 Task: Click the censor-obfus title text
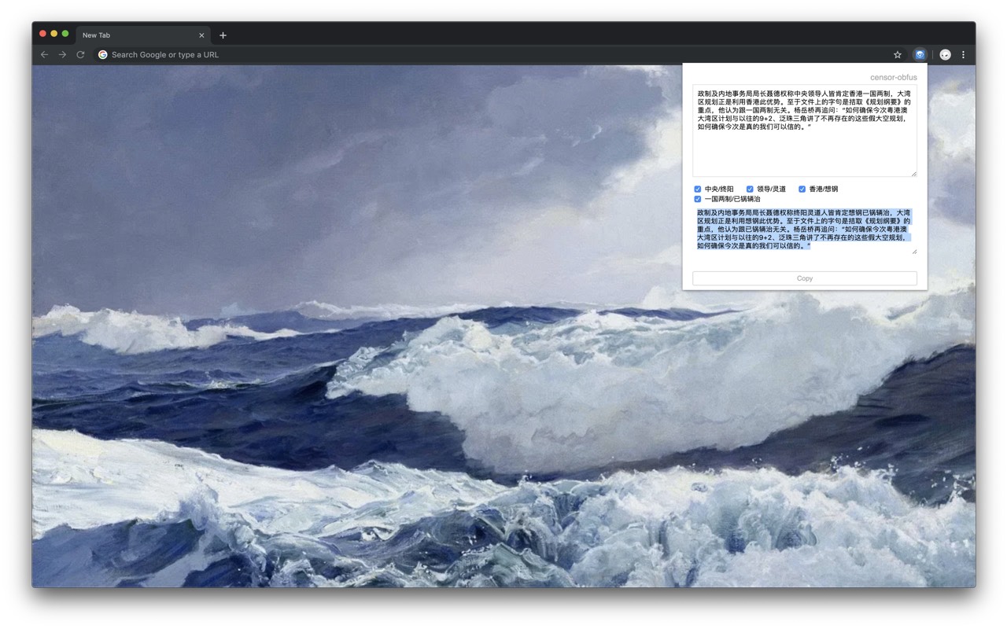pos(894,78)
